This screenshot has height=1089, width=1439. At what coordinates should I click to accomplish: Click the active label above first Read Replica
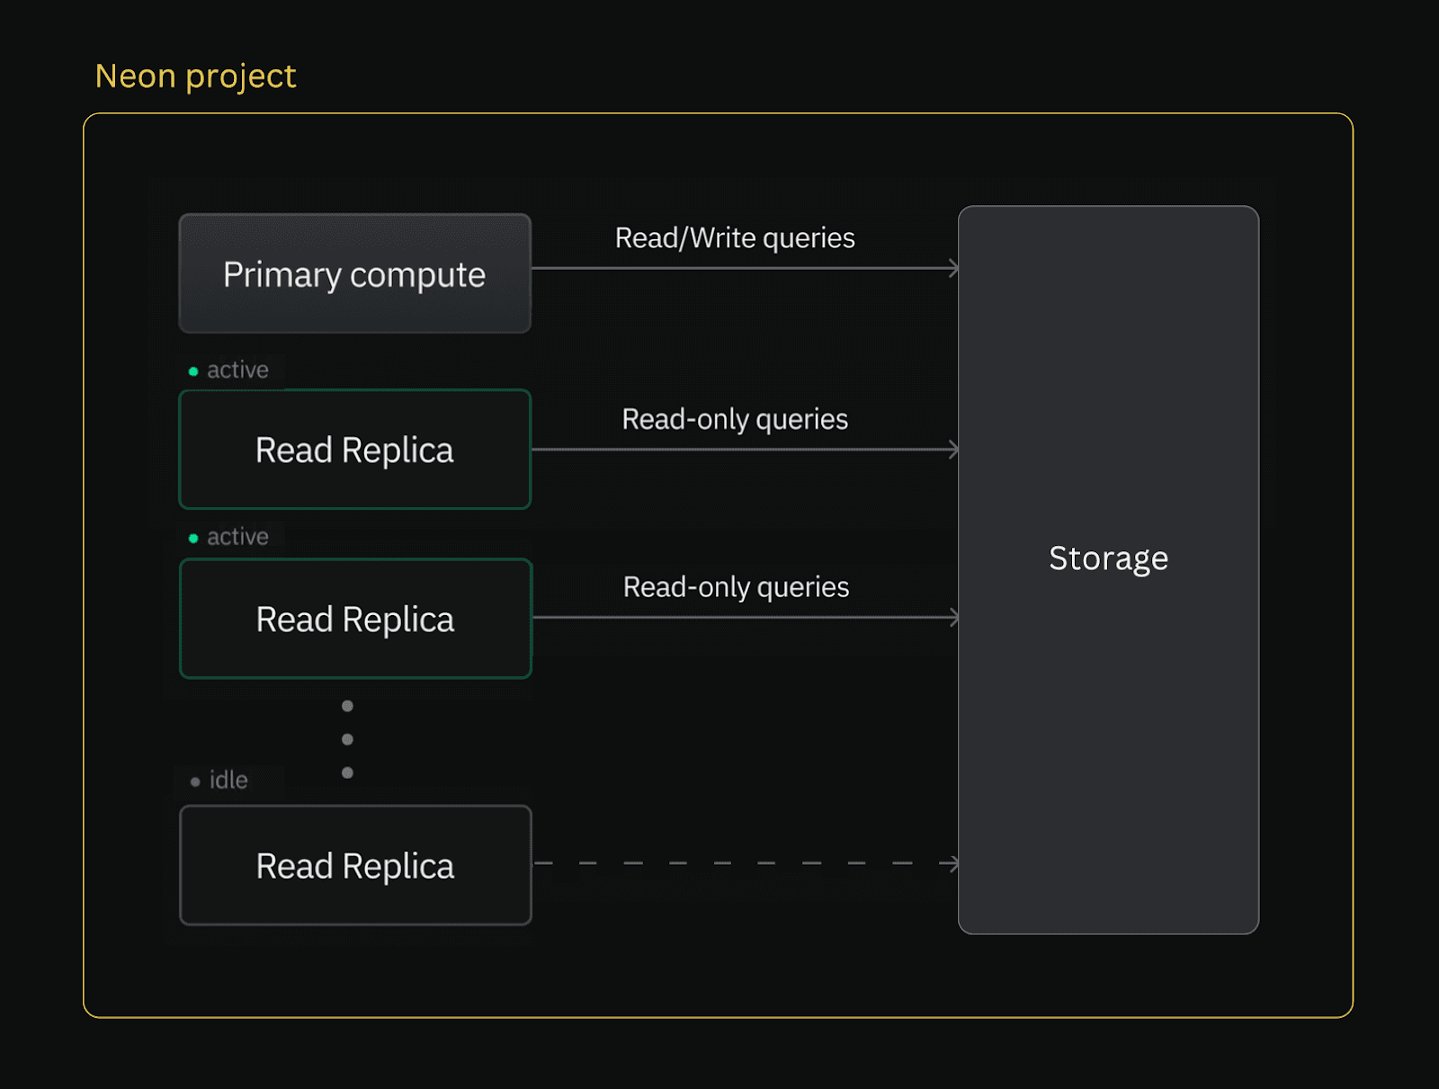click(237, 369)
